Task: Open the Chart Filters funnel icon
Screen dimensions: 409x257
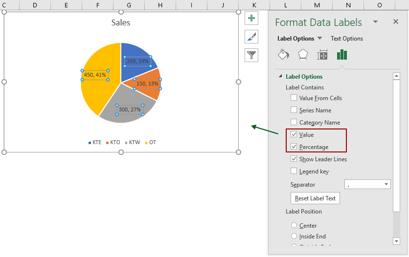Action: pyautogui.click(x=251, y=55)
